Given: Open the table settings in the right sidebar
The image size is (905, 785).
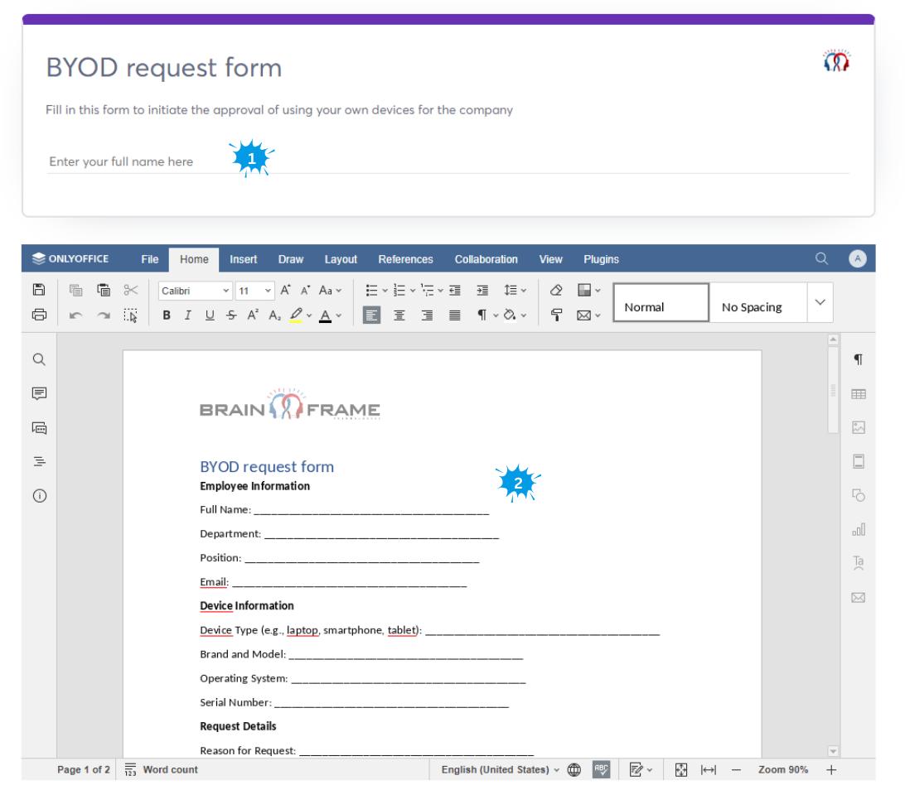Looking at the screenshot, I should [859, 395].
